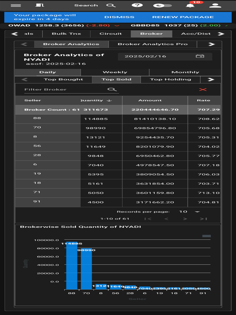Viewport: 236px width, 315px height.
Task: Select seller 88 row cell
Action: click(48, 119)
